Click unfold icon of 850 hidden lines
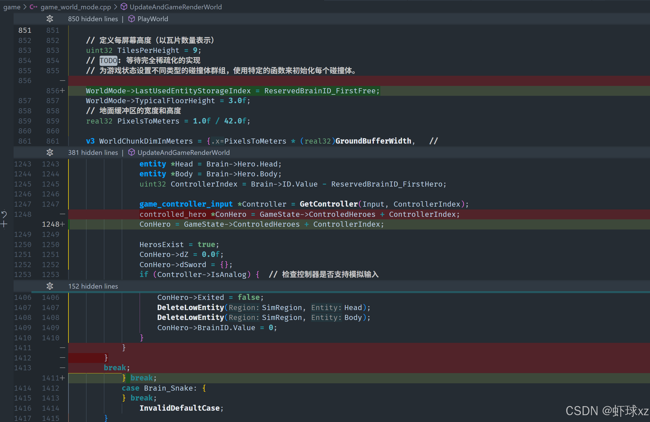Viewport: 650px width, 422px height. click(x=50, y=19)
